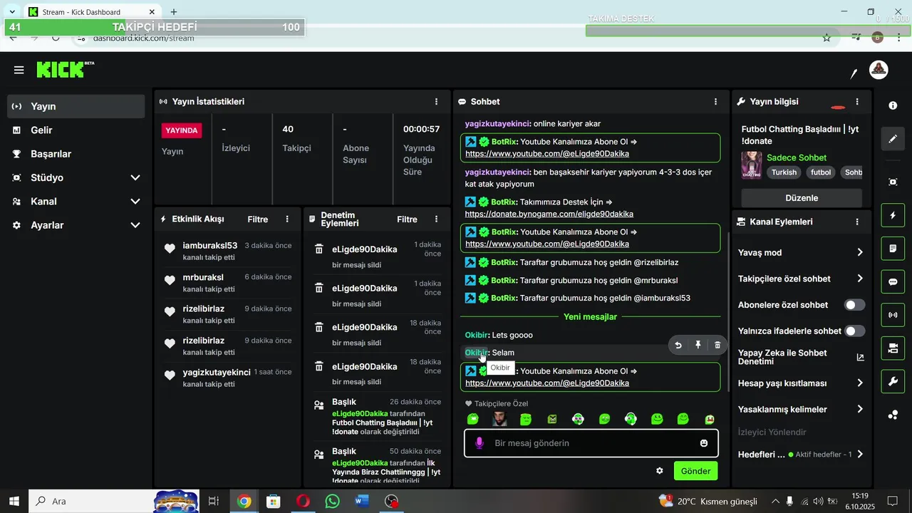Open Yavaş mod settings arrow
The image size is (912, 513).
pyautogui.click(x=859, y=252)
